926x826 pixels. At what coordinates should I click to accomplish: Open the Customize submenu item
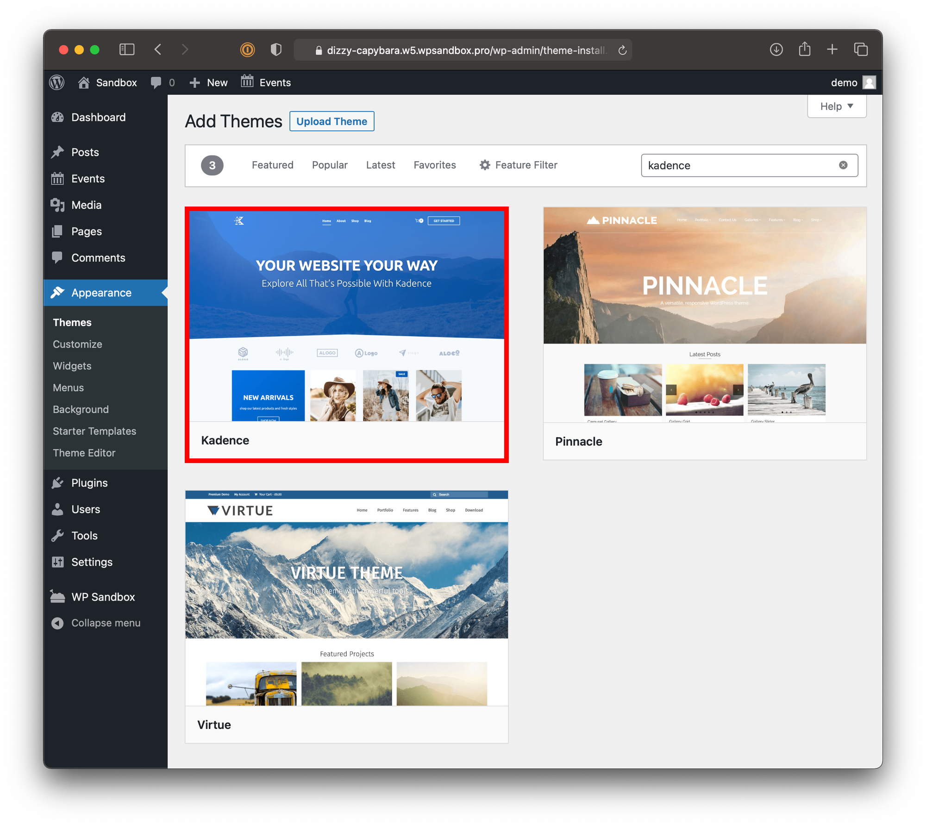(77, 344)
